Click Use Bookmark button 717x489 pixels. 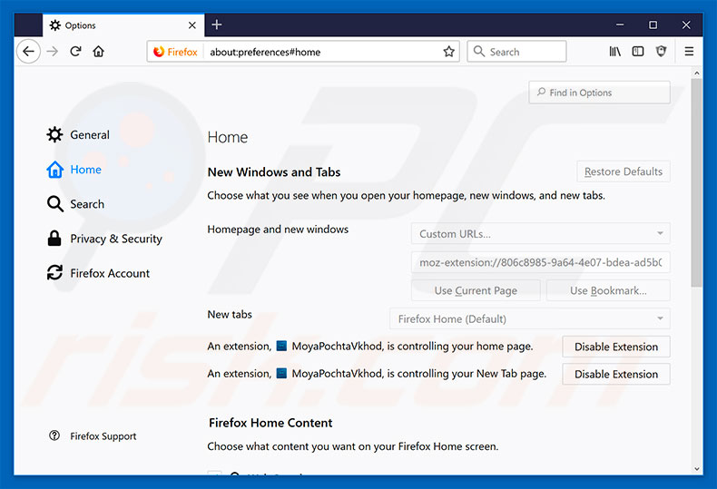point(608,290)
